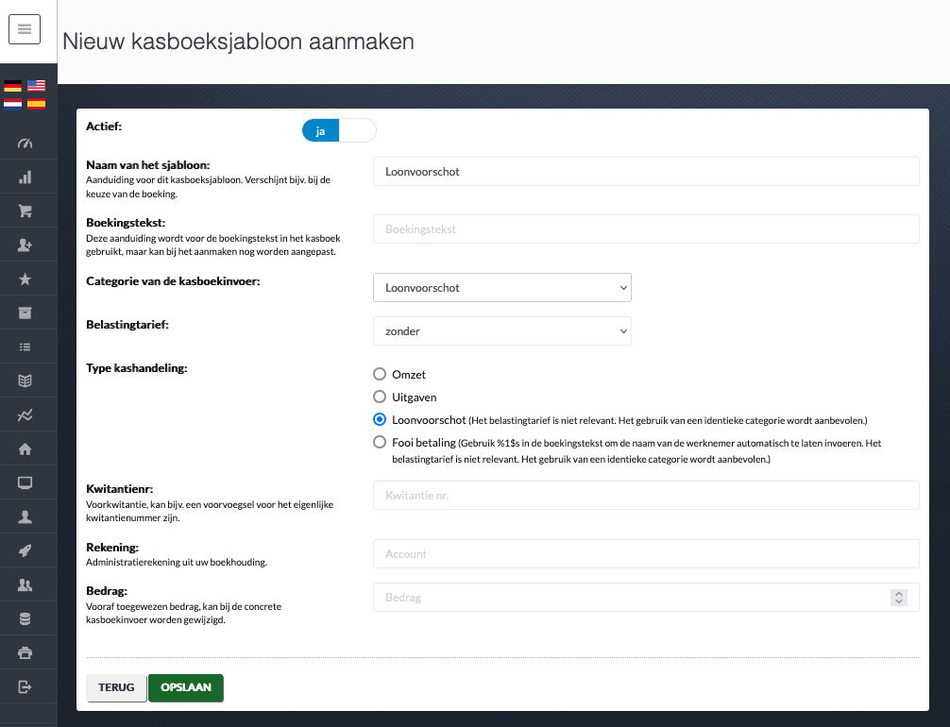This screenshot has width=950, height=727.
Task: Open the home sidebar icon
Action: tap(25, 448)
